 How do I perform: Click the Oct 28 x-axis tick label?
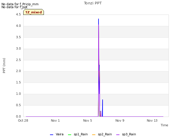click(x=23, y=120)
